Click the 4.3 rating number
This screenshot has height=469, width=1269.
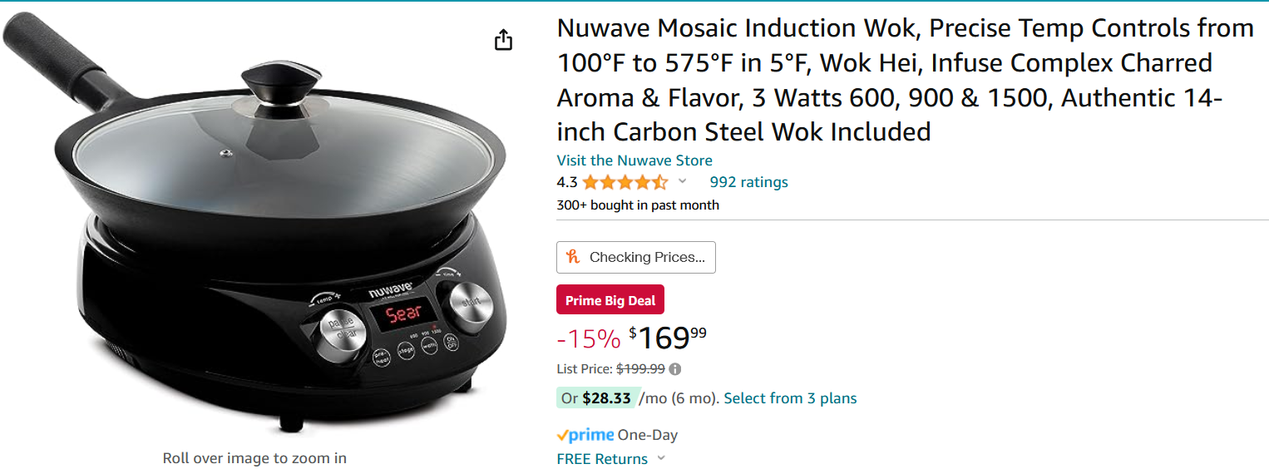pos(566,182)
